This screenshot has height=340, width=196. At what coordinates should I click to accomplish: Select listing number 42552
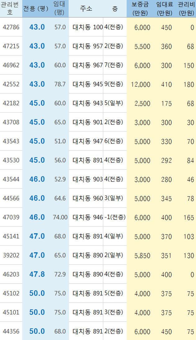pos(11,84)
